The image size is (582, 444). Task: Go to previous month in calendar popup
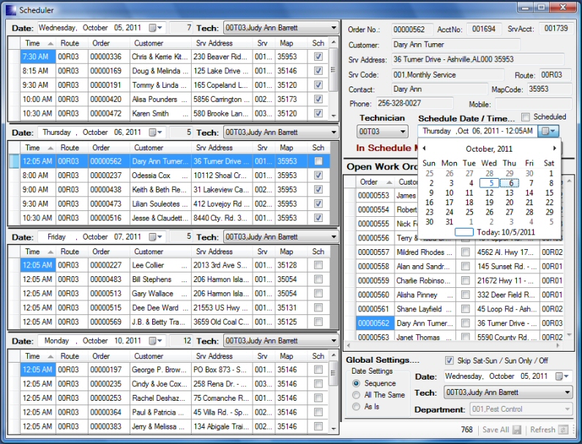424,149
